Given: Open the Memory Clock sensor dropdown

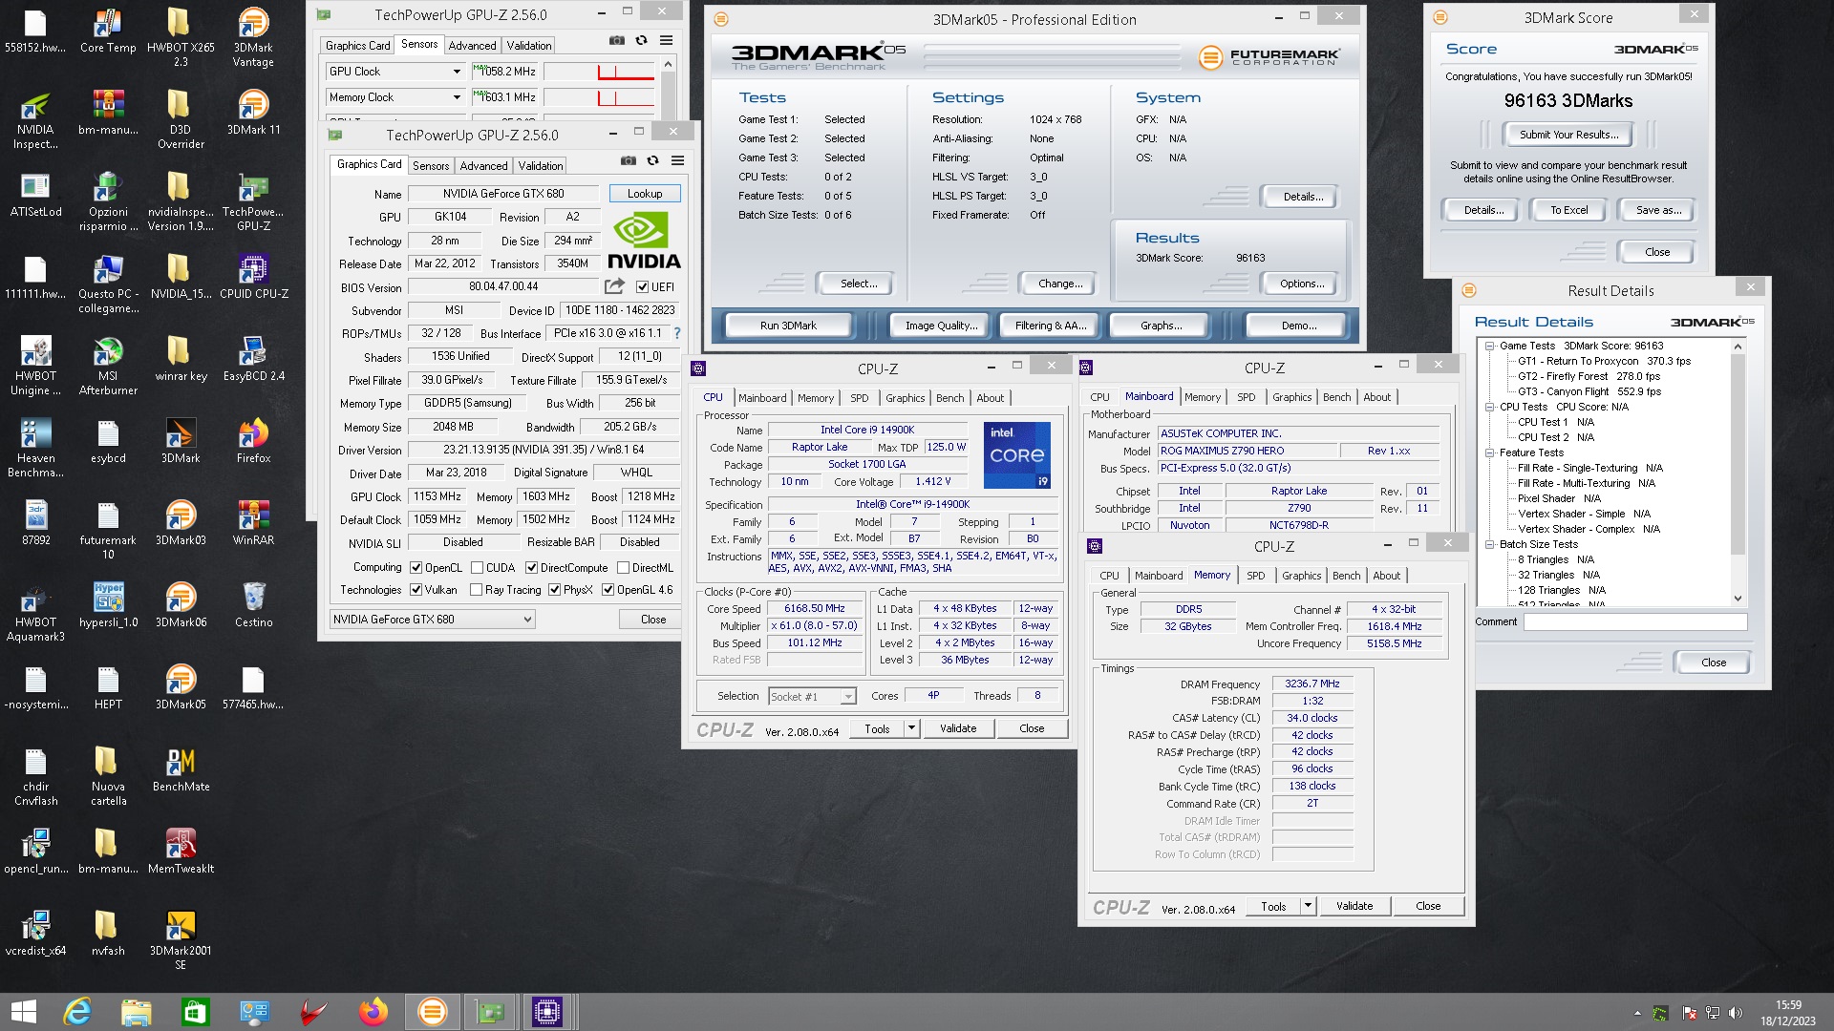Looking at the screenshot, I should (x=395, y=97).
